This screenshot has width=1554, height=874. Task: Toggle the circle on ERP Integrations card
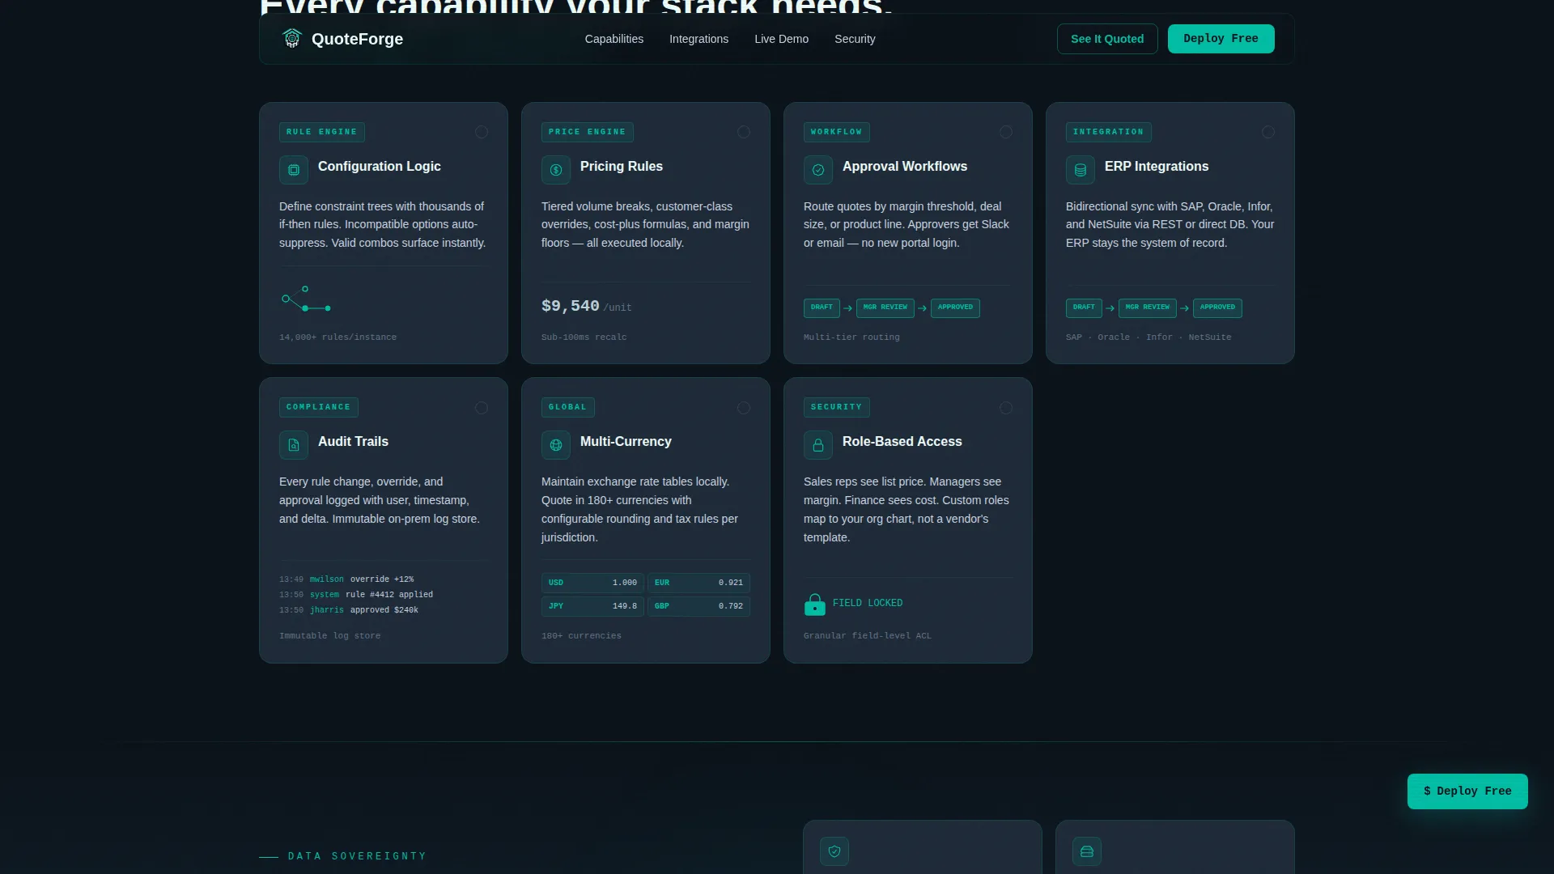(x=1268, y=132)
